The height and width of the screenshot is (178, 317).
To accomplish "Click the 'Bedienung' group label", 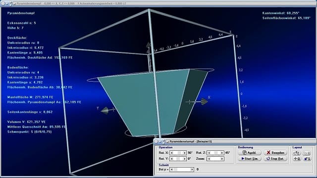I will (x=246, y=147).
